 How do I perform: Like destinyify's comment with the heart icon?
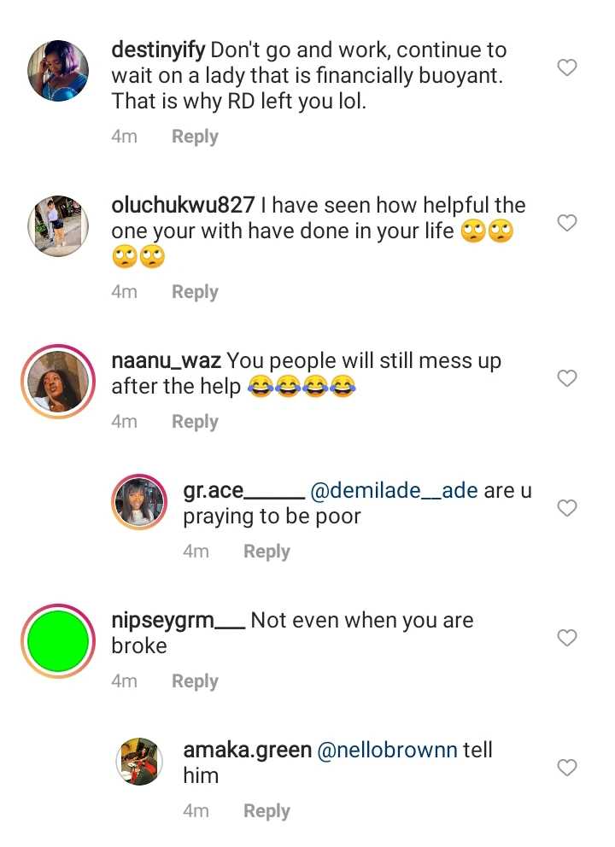click(566, 67)
